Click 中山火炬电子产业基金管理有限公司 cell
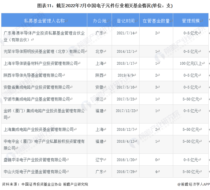The height and width of the screenshot is (190, 210). tap(44, 171)
